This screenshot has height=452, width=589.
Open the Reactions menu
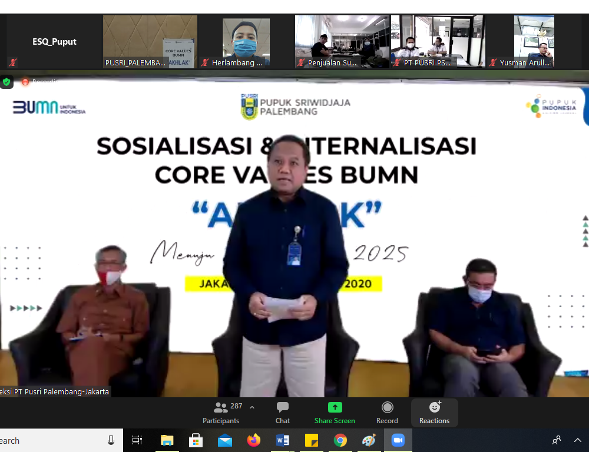coord(434,413)
